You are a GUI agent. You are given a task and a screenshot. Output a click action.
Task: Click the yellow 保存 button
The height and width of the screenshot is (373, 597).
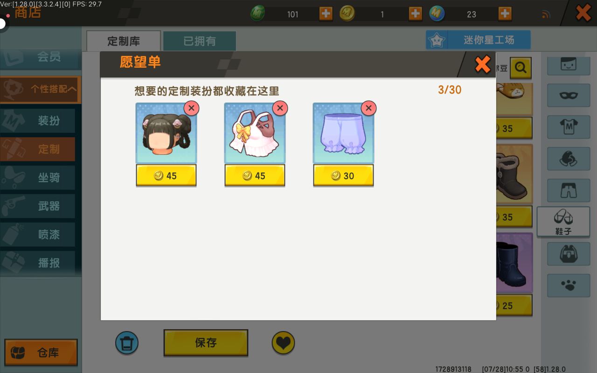206,343
